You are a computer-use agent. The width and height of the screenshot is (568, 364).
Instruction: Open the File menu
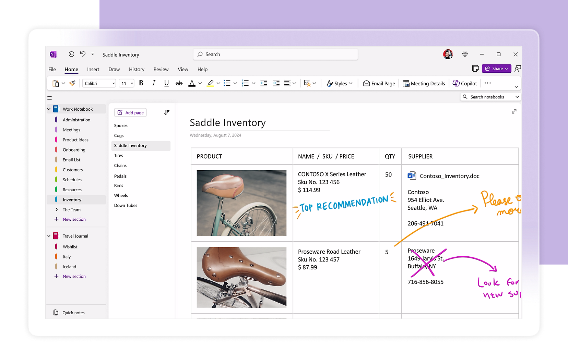click(x=52, y=69)
